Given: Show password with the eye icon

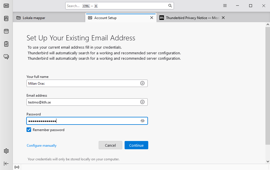Looking at the screenshot, I should [143, 121].
